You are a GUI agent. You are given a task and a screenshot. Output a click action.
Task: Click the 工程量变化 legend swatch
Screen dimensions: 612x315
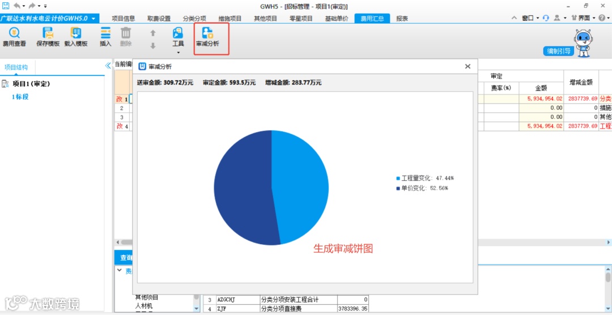(x=398, y=178)
